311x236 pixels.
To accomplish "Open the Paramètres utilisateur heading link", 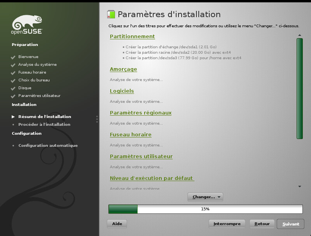I will (x=141, y=156).
